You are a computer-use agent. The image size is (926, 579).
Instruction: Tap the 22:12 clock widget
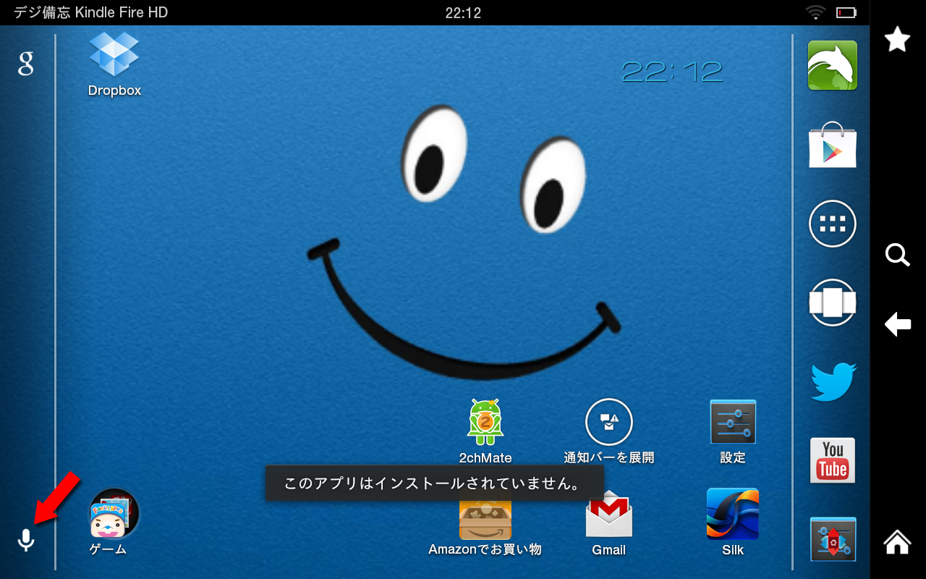pos(672,72)
